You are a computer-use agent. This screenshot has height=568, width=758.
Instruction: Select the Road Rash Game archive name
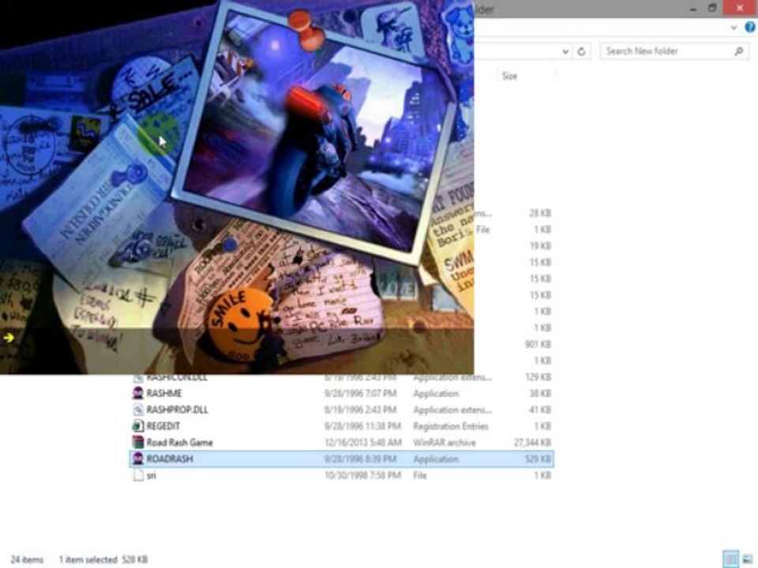pyautogui.click(x=179, y=443)
